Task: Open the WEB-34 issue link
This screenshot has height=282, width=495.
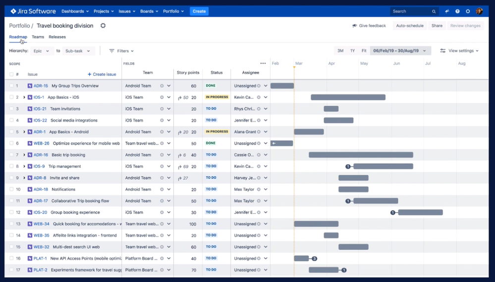Action: pyautogui.click(x=41, y=224)
